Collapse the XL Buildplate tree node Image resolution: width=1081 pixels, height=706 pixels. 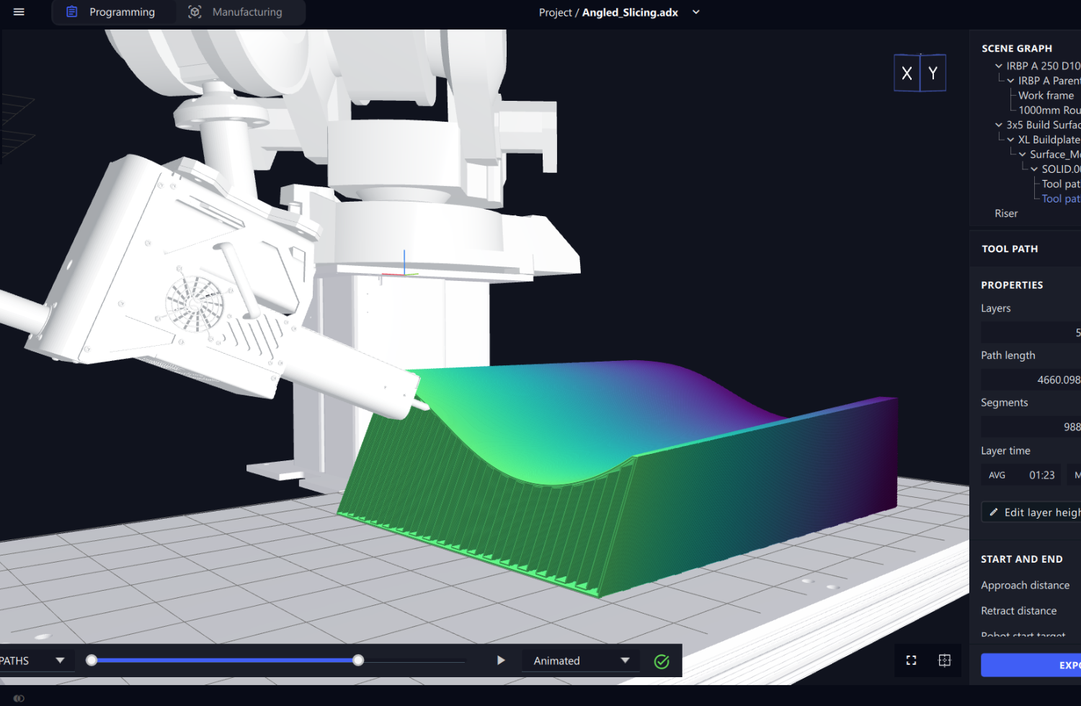1010,140
